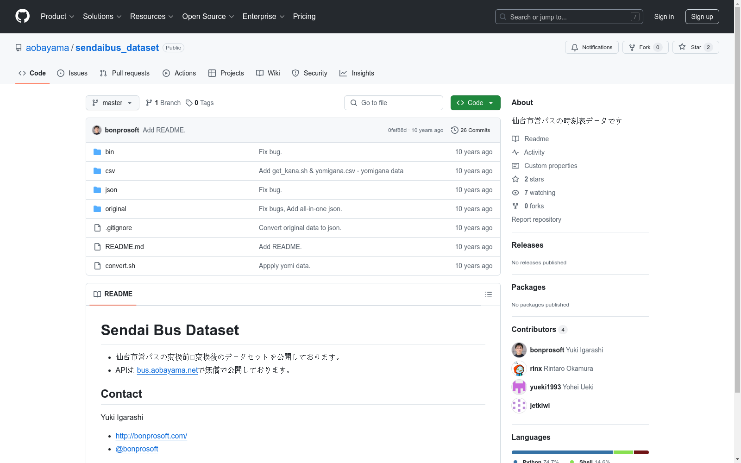The image size is (741, 463).
Task: Fork this repository
Action: (x=645, y=47)
